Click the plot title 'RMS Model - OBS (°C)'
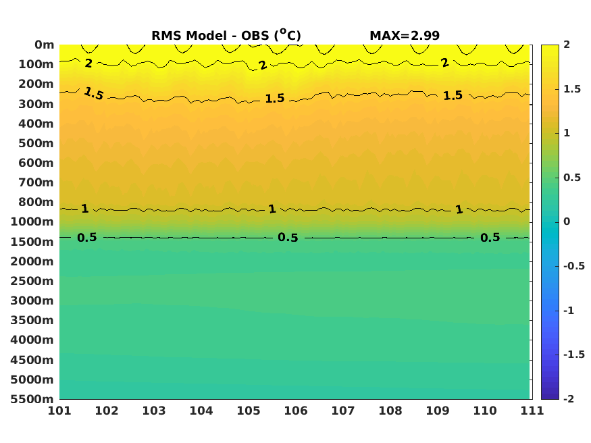This screenshot has height=443, width=591. [x=226, y=35]
